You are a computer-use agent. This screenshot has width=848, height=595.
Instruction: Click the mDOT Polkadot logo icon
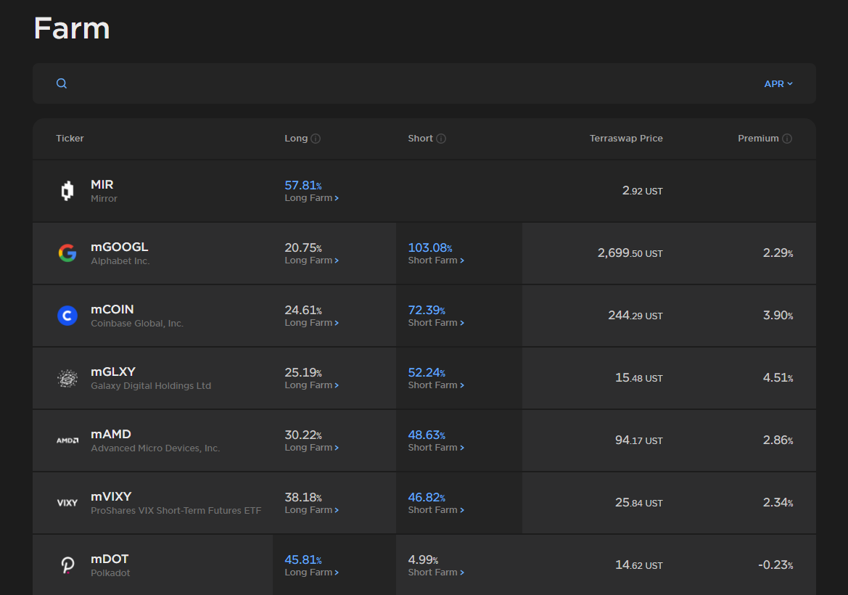[67, 565]
